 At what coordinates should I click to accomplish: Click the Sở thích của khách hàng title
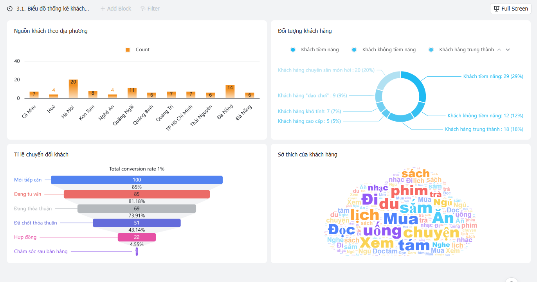coord(308,154)
